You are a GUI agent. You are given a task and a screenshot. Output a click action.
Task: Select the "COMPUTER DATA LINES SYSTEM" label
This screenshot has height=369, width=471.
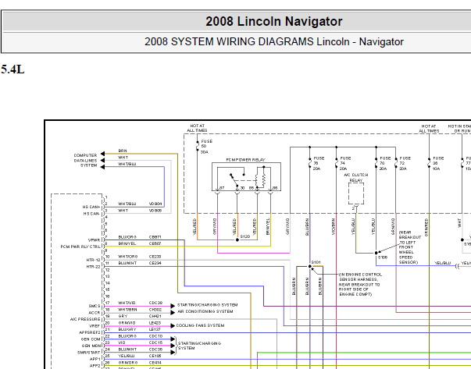click(x=86, y=161)
